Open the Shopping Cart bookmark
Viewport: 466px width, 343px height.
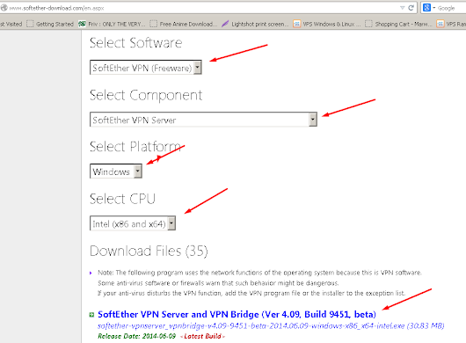coord(398,24)
